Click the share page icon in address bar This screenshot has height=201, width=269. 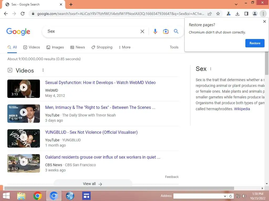[x=210, y=14]
